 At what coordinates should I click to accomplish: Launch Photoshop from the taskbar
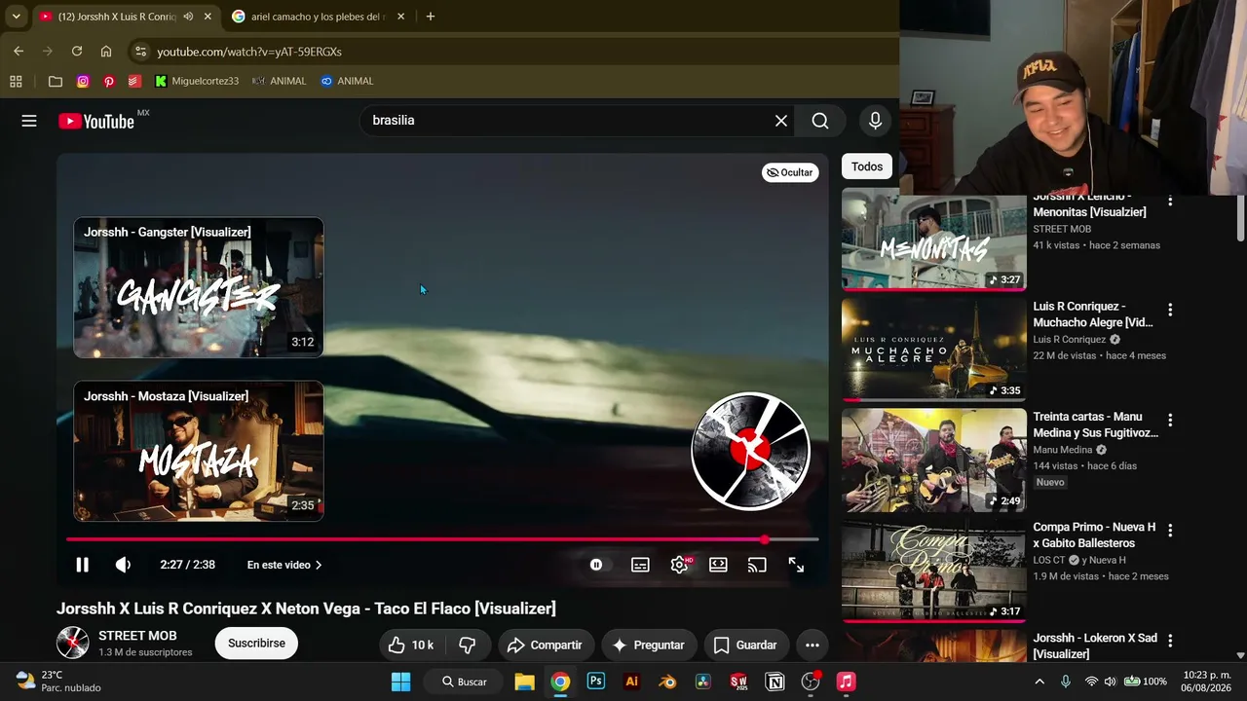click(596, 682)
